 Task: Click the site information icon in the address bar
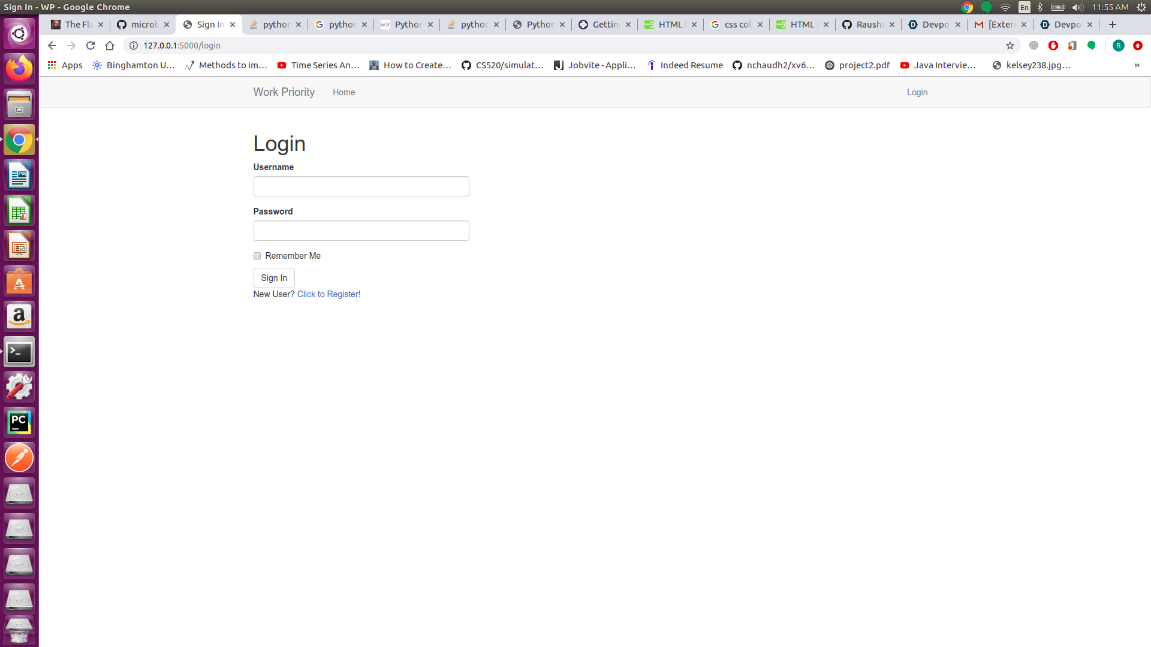point(134,46)
